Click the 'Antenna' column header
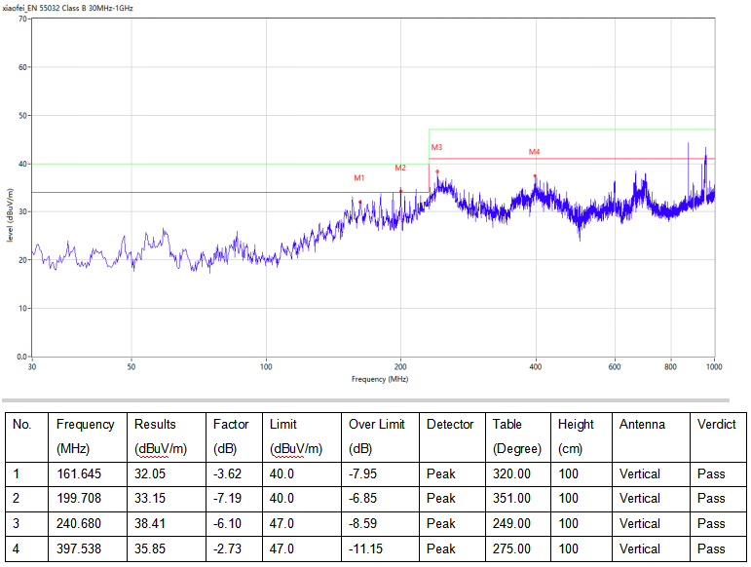 tap(651, 437)
